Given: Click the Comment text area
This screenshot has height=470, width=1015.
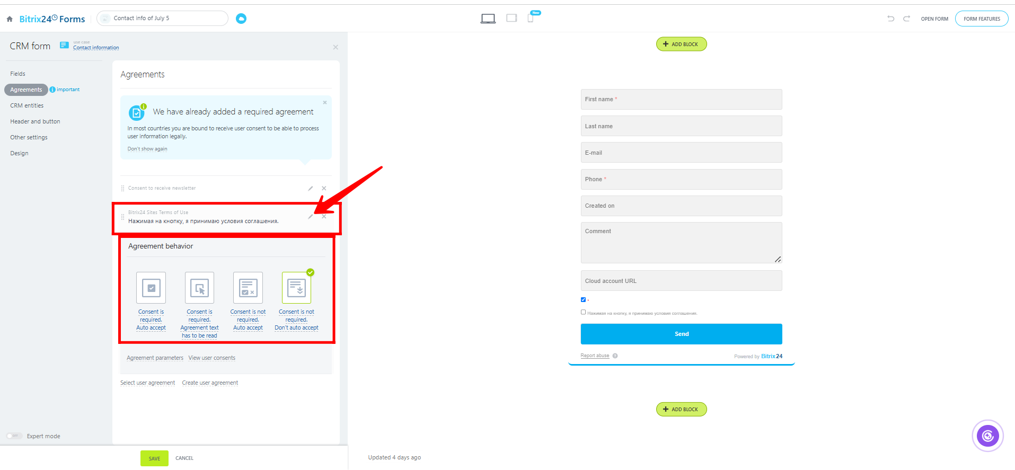Looking at the screenshot, I should point(681,243).
